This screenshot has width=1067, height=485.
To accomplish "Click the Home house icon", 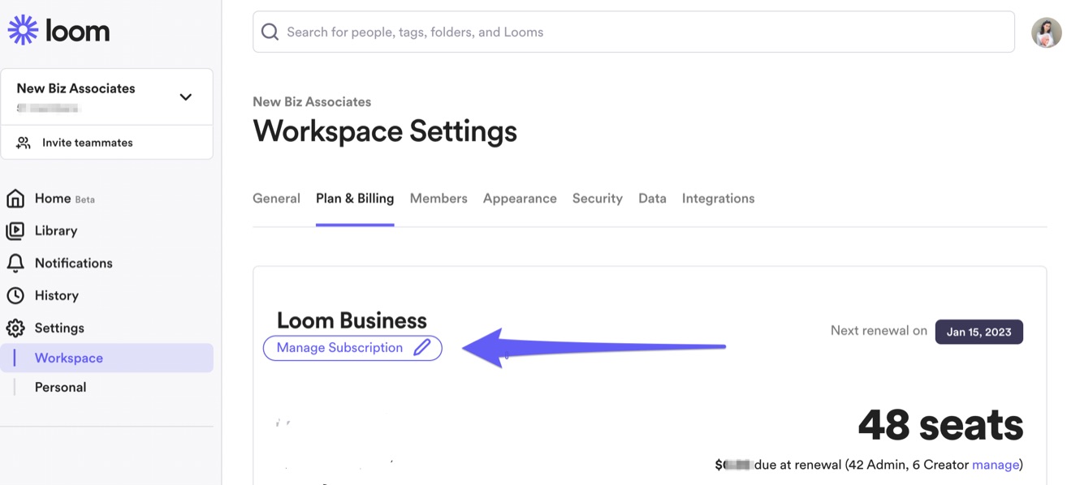I will click(15, 199).
